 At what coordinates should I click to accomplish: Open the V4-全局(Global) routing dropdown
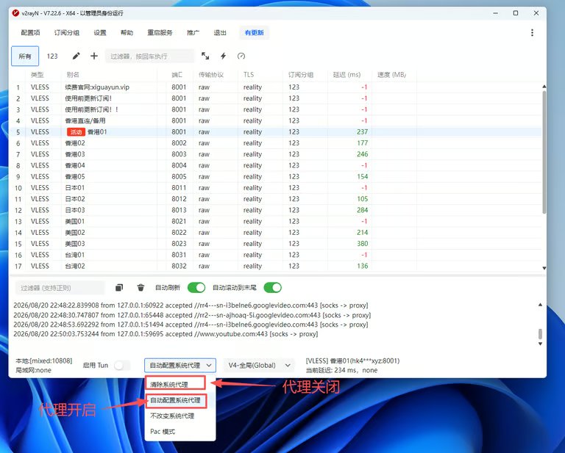coord(259,366)
